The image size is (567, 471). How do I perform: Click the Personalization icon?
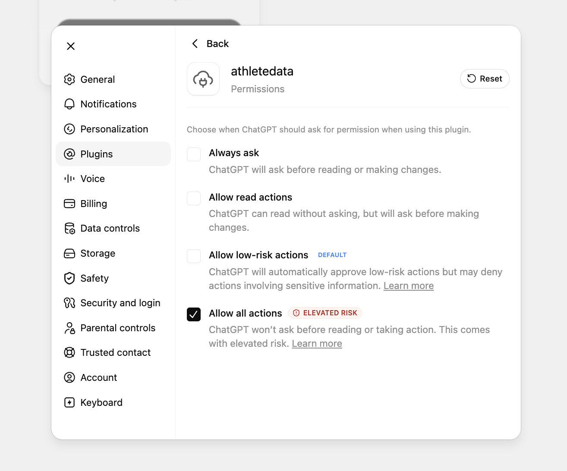(x=69, y=129)
